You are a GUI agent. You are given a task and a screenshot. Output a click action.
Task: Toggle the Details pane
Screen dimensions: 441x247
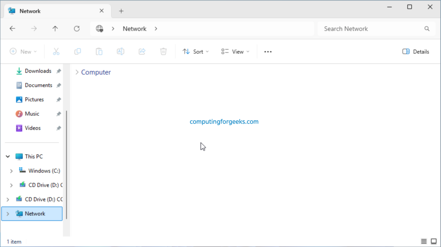click(416, 52)
